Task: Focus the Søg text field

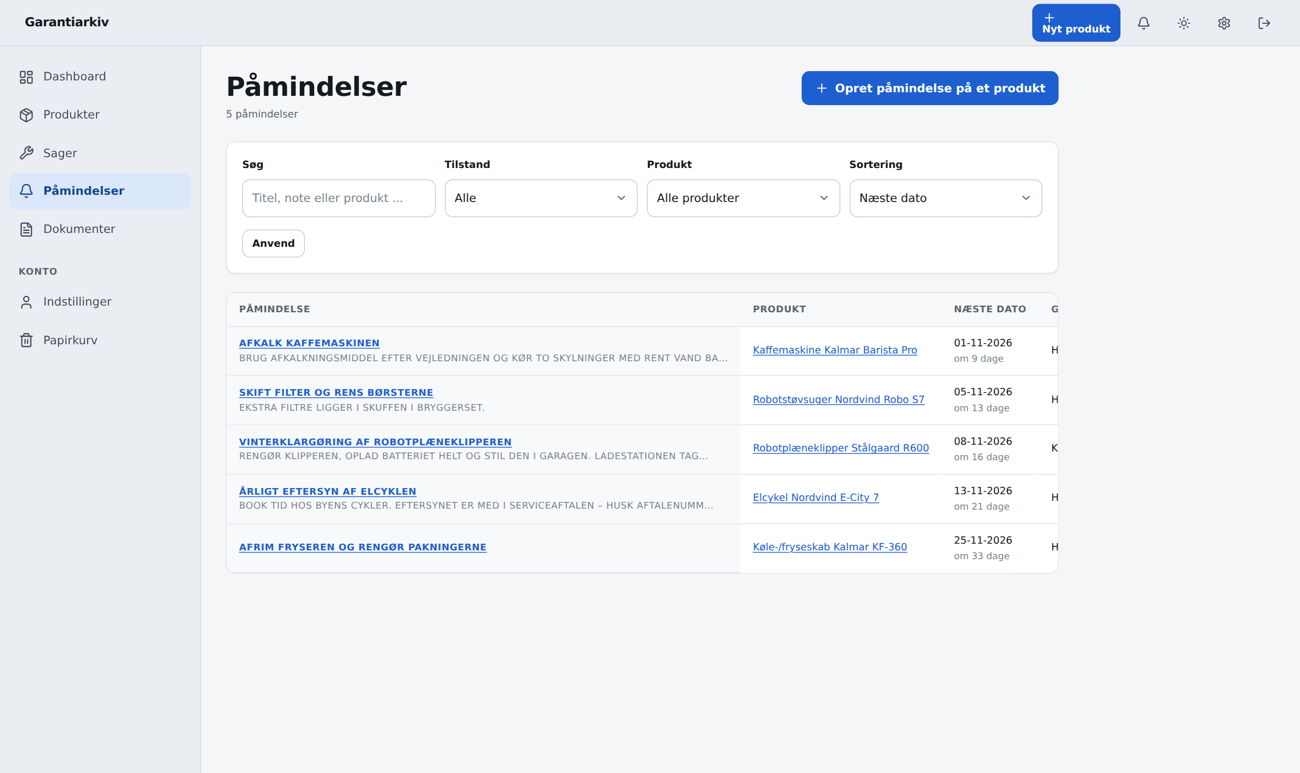Action: point(338,198)
